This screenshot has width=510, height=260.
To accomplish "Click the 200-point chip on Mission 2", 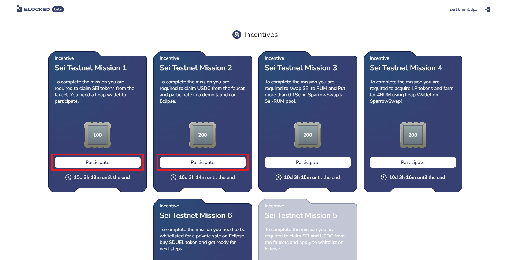I will pyautogui.click(x=203, y=135).
